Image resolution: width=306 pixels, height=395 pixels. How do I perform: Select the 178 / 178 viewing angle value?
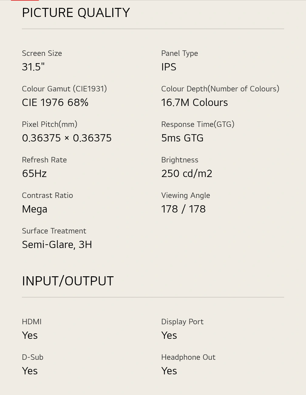183,209
